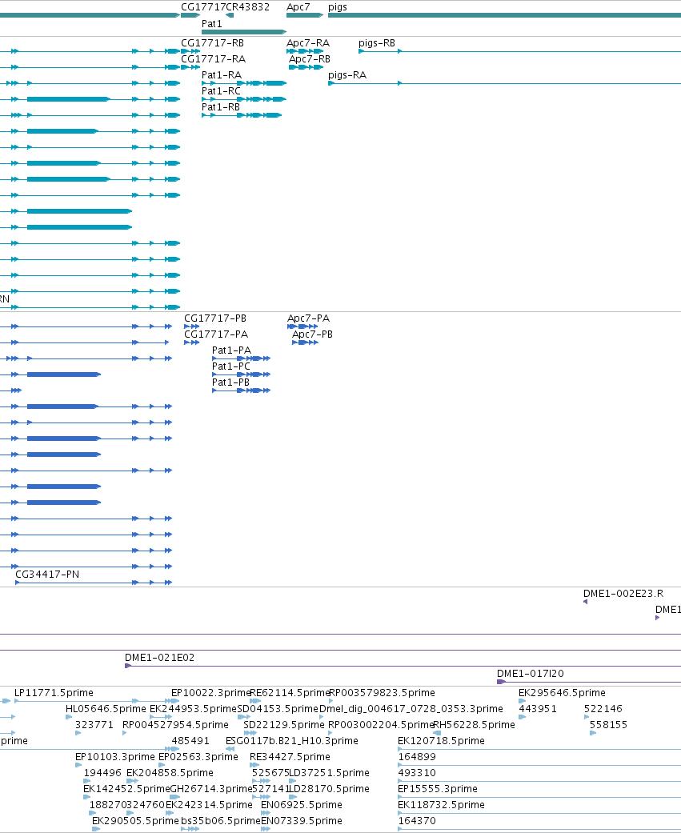681x833 pixels.
Task: Click the DME1-002E23.R clone label
Action: 623,594
